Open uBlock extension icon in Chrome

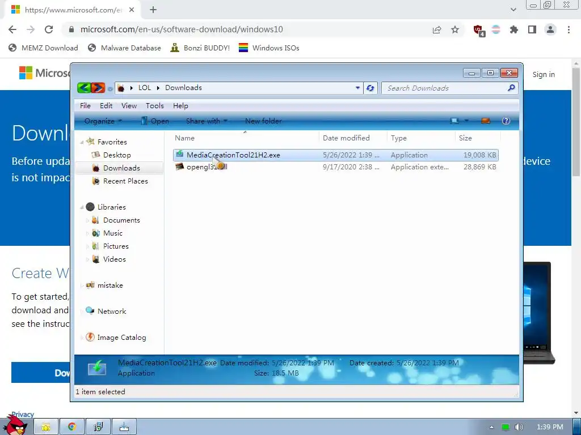[x=479, y=30]
